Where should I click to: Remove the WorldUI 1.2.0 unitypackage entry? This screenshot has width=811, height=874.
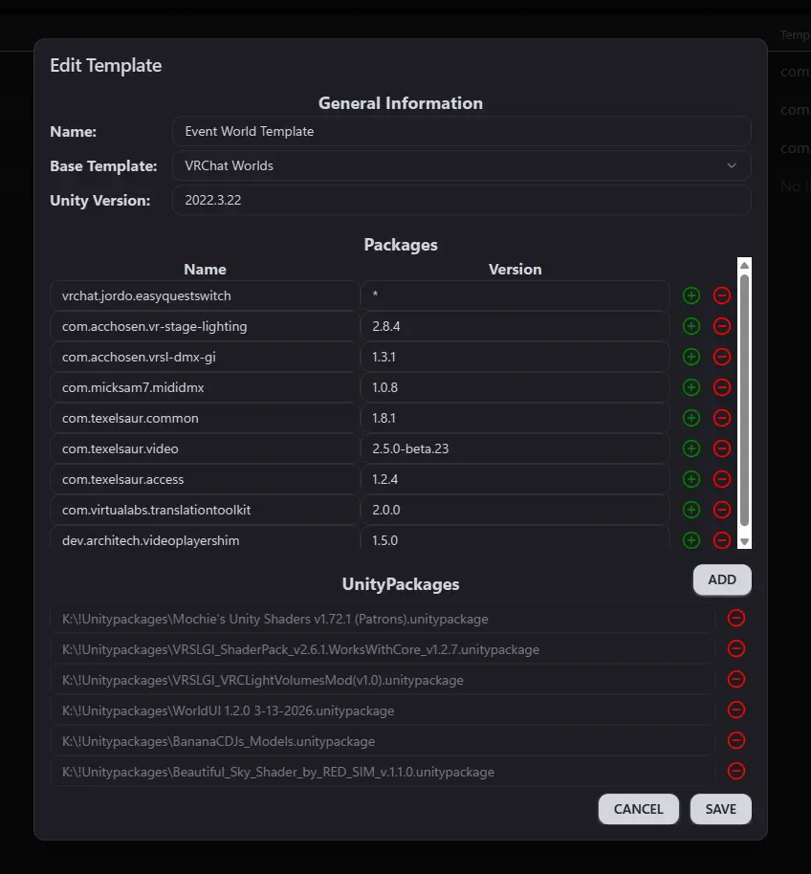pyautogui.click(x=736, y=710)
